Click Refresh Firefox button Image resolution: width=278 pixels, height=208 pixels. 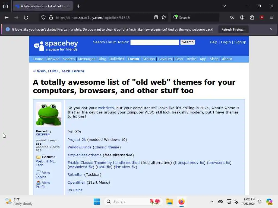(233, 30)
